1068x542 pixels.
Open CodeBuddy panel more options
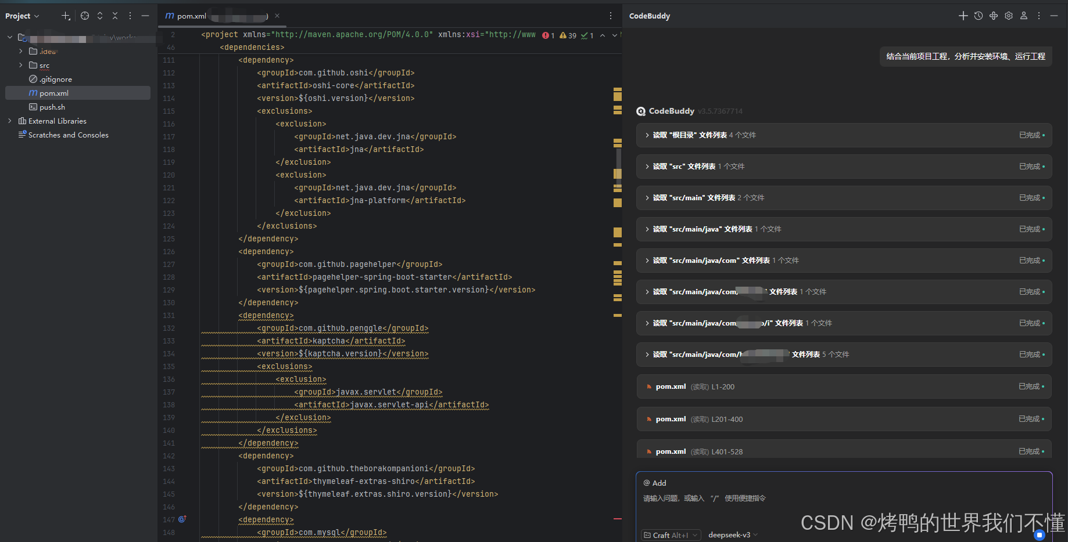[1039, 16]
